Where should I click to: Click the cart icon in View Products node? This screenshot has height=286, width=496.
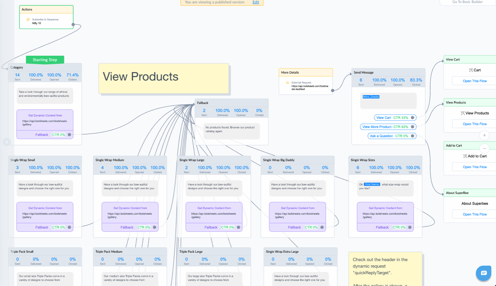coord(463,113)
